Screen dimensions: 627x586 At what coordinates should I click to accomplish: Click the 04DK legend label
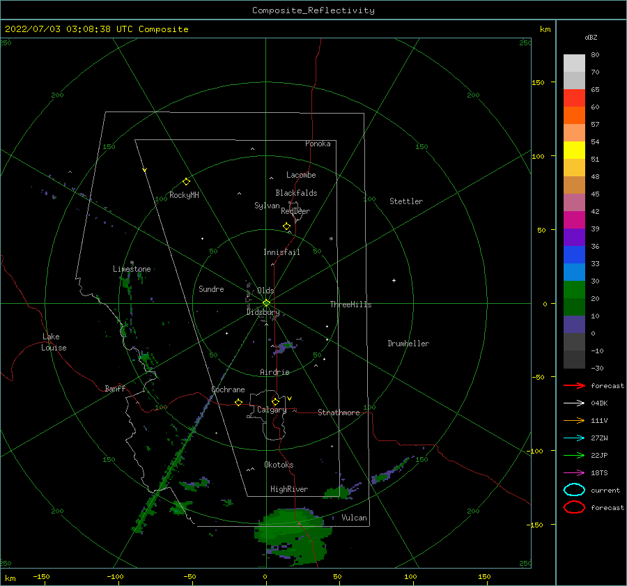pos(599,403)
